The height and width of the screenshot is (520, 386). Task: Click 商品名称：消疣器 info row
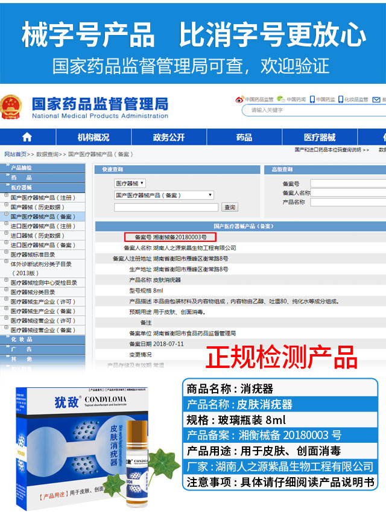coord(280,388)
